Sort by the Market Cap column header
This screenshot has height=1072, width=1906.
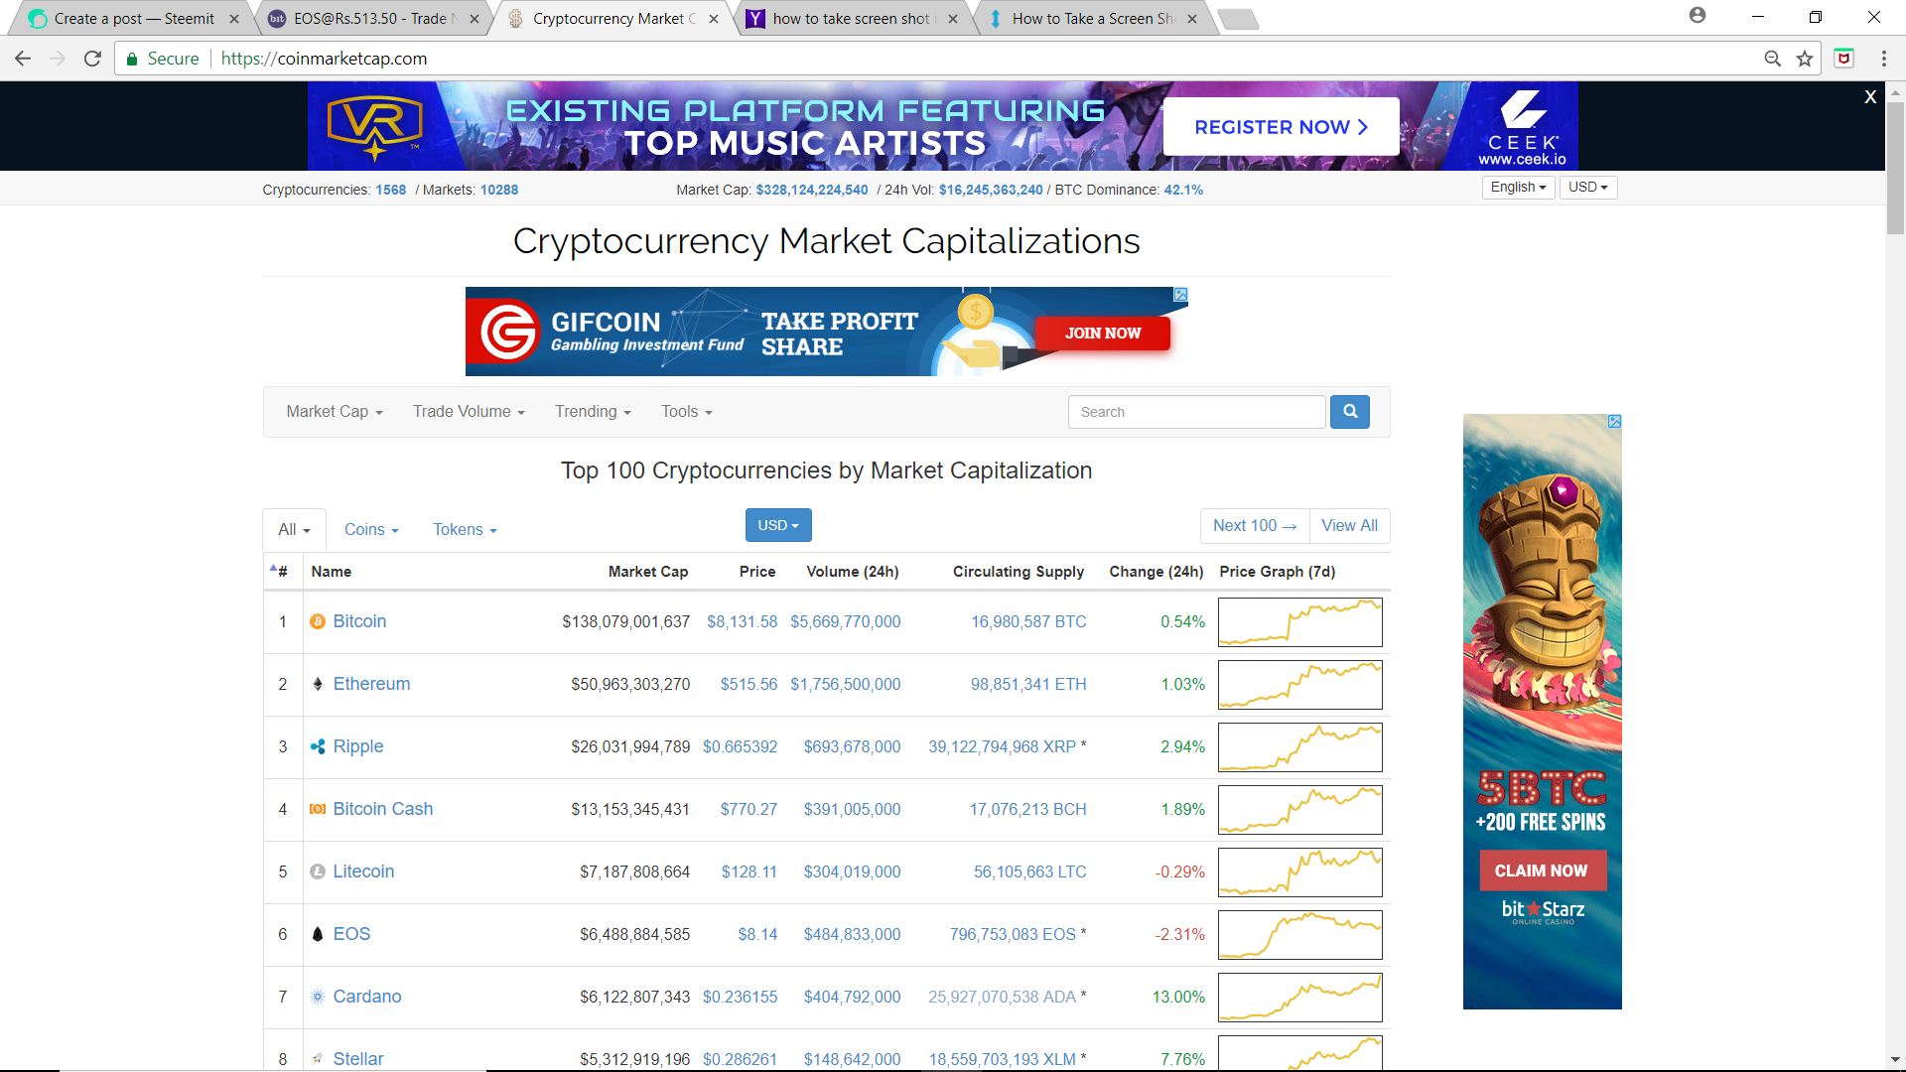(x=647, y=572)
